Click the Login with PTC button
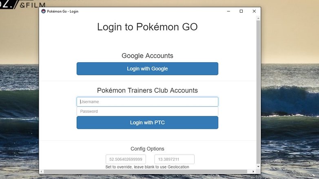 (x=147, y=122)
